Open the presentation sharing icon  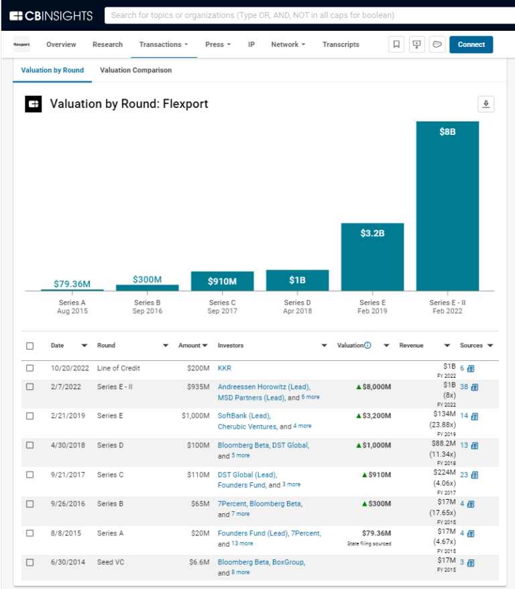click(x=417, y=44)
